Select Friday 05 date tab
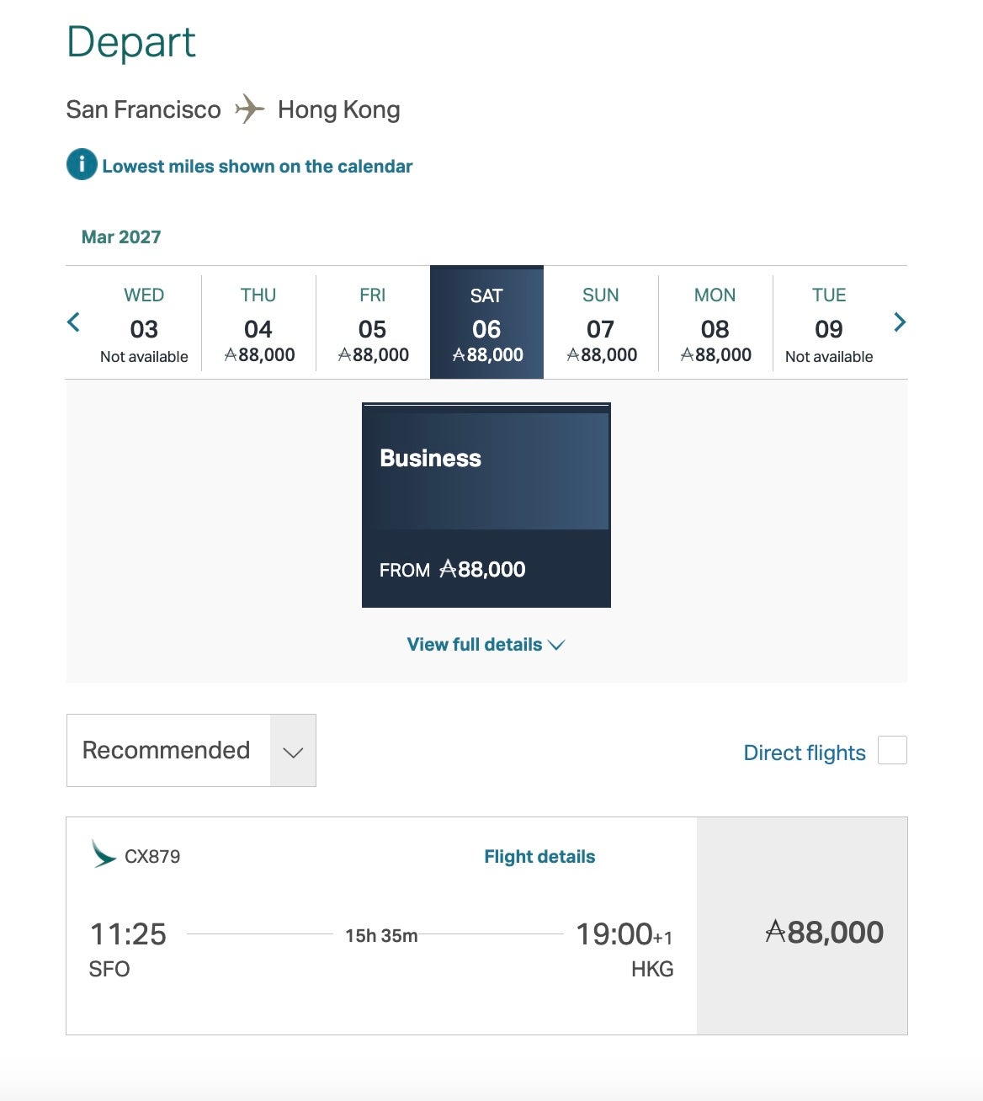The width and height of the screenshot is (983, 1101). [x=373, y=324]
